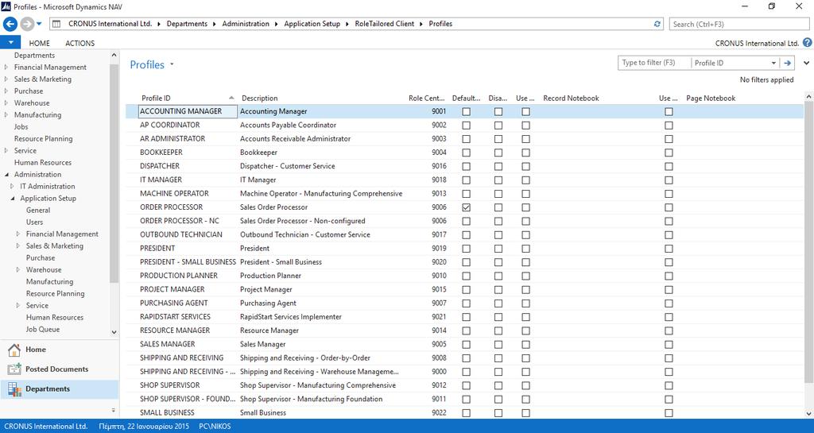Click company name in the status bar
Viewport: 814px width, 433px height.
tap(45, 427)
